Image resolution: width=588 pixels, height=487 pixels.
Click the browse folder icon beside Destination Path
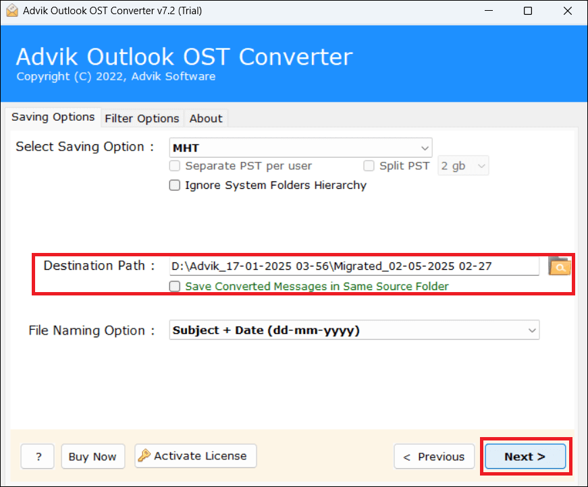pyautogui.click(x=560, y=266)
